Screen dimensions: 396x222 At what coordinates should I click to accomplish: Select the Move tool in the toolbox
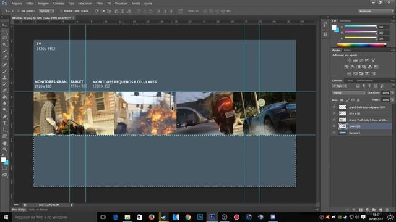4,25
